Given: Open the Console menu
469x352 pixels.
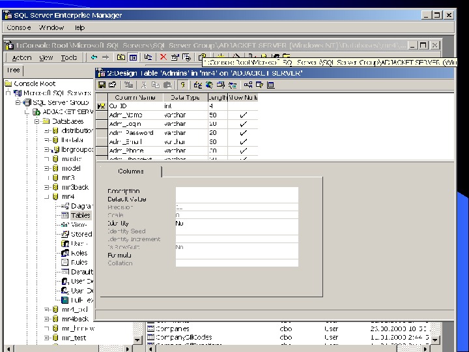Looking at the screenshot, I should 18,27.
